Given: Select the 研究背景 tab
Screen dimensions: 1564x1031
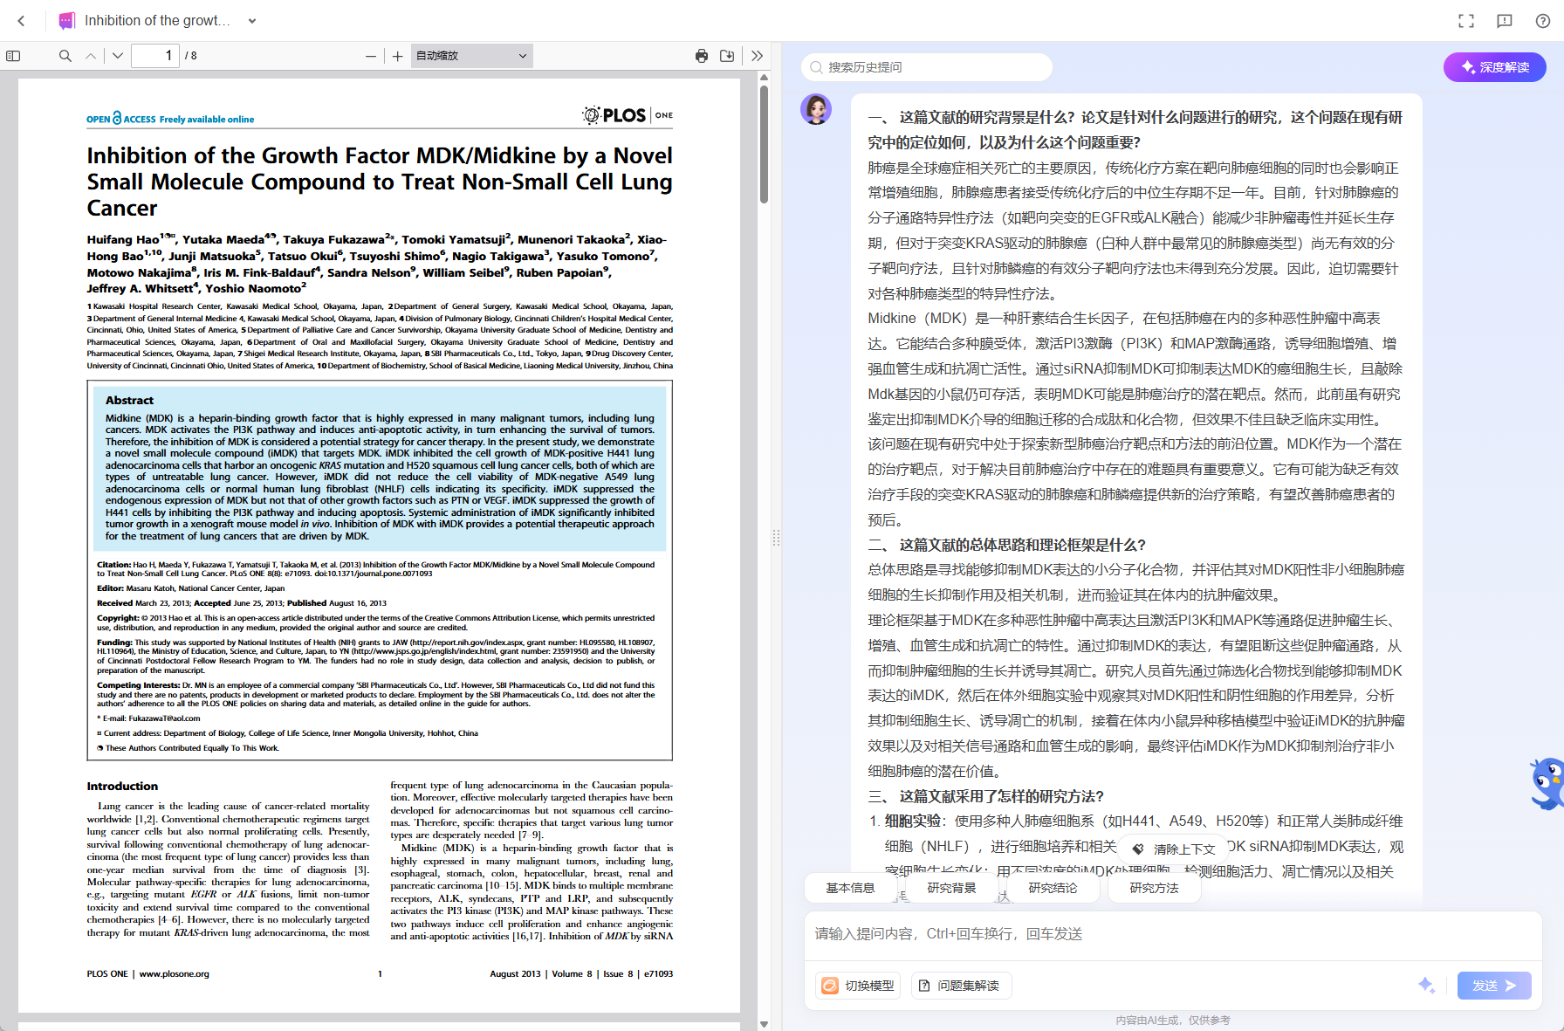Looking at the screenshot, I should 951,888.
